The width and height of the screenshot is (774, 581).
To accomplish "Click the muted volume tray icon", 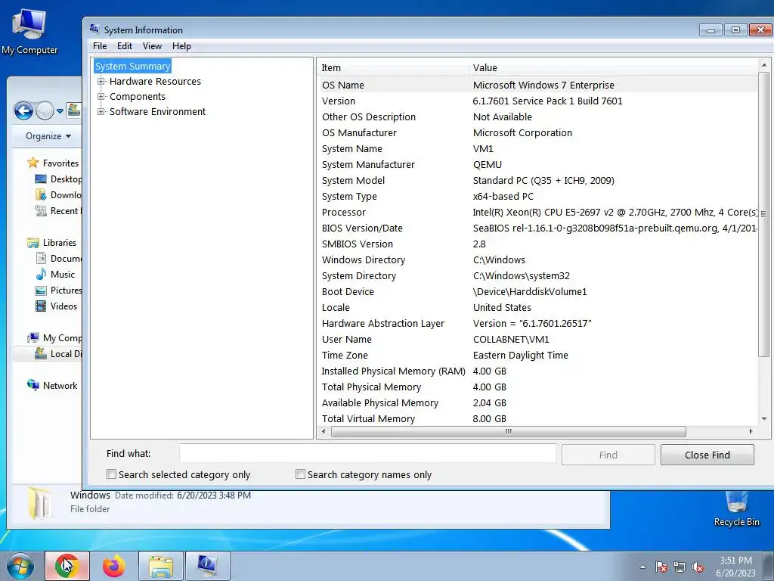I will click(x=698, y=567).
